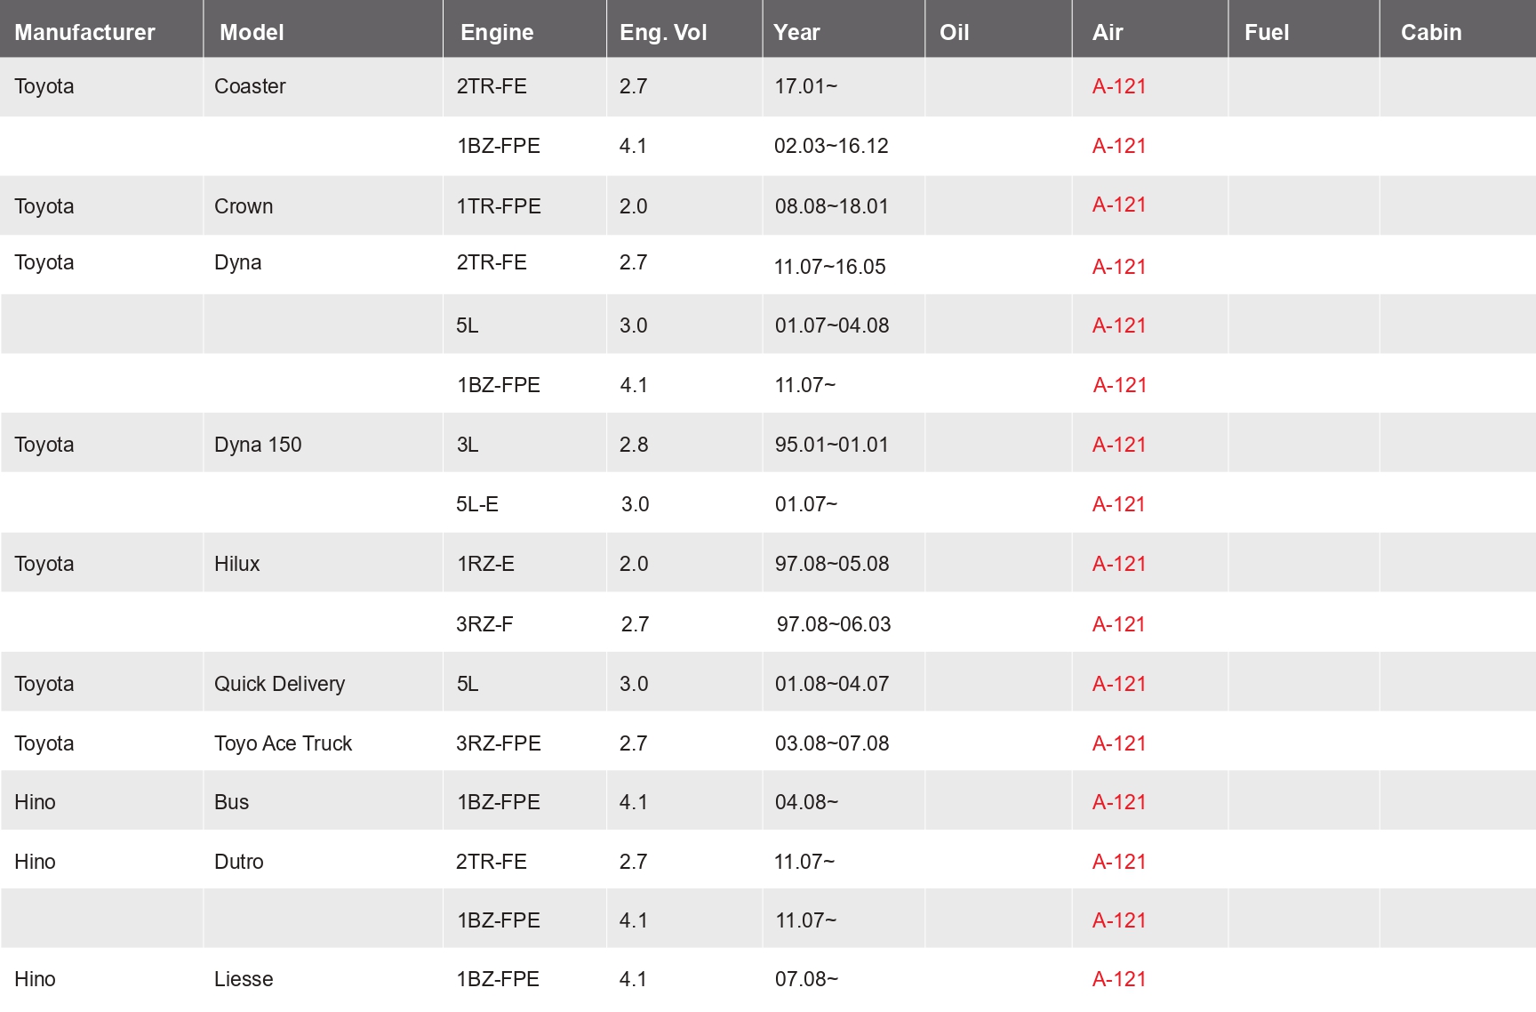Select the 1TR-FPE engine cell
The height and width of the screenshot is (1012, 1536).
(x=499, y=206)
